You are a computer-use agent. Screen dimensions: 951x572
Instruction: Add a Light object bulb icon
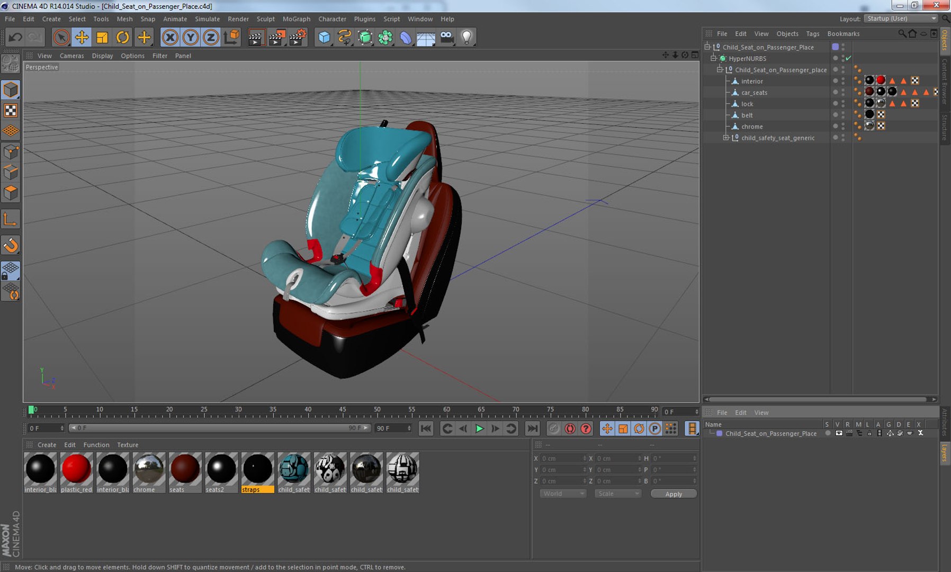[466, 37]
